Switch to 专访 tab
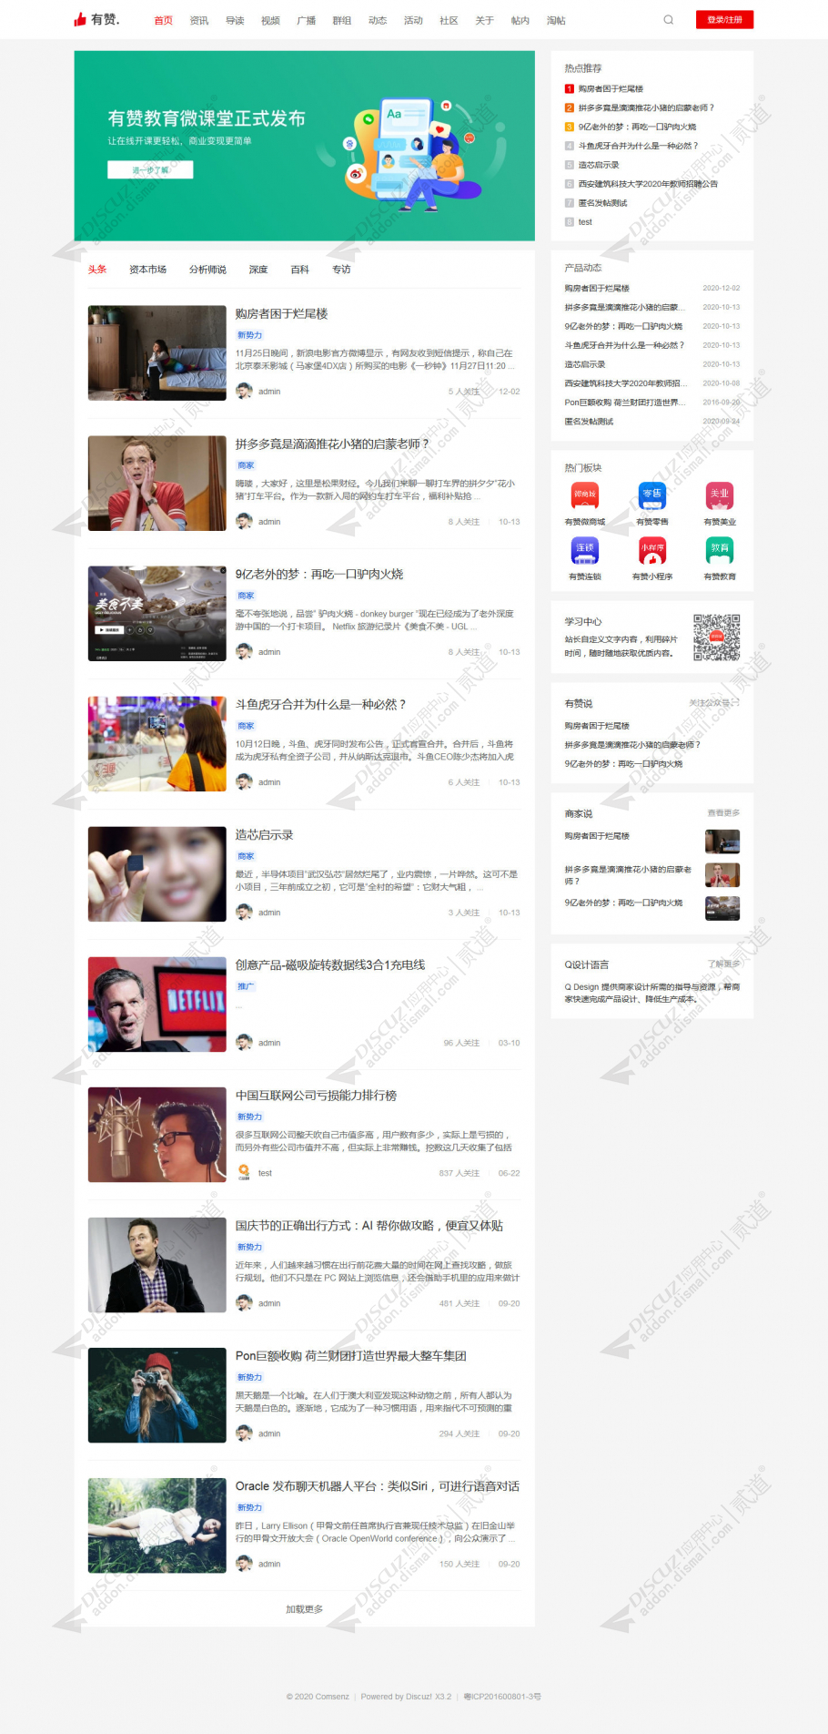This screenshot has height=1734, width=828. [x=341, y=270]
